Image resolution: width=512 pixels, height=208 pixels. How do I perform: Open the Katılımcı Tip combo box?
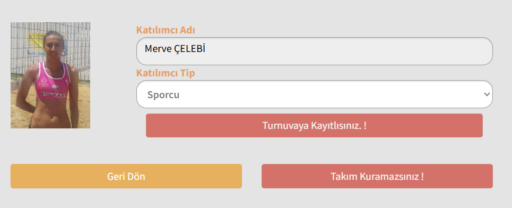point(315,94)
